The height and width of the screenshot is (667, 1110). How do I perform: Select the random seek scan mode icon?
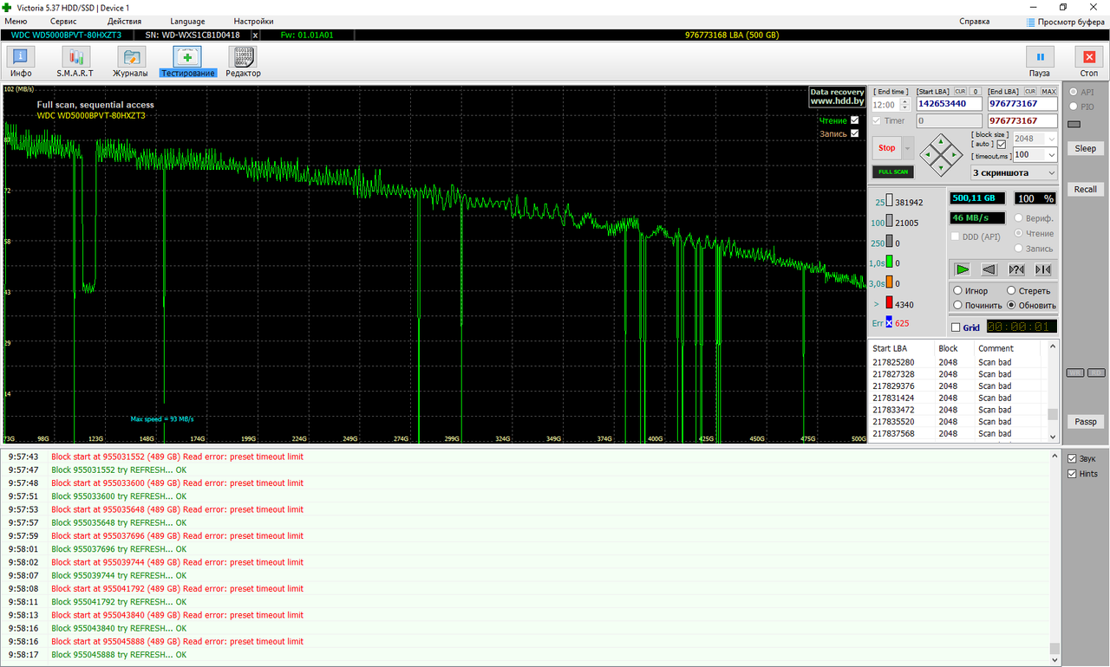(1015, 269)
